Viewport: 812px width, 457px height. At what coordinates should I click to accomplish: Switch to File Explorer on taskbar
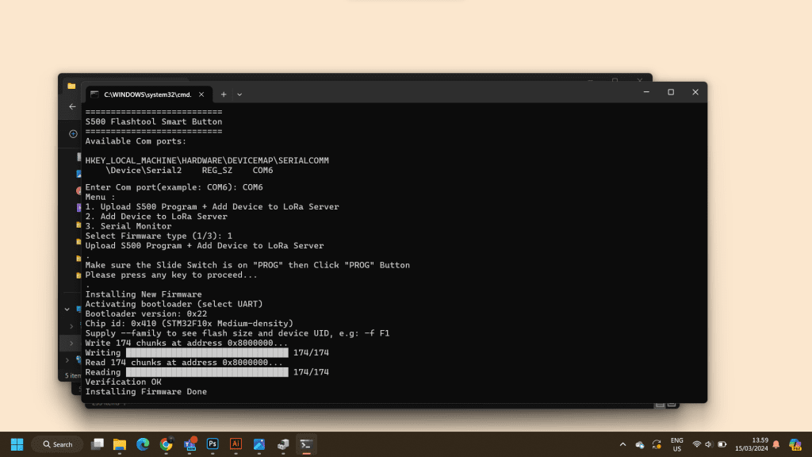120,444
